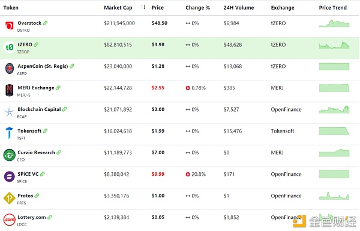Click the Overstock red logo icon

(x=10, y=26)
